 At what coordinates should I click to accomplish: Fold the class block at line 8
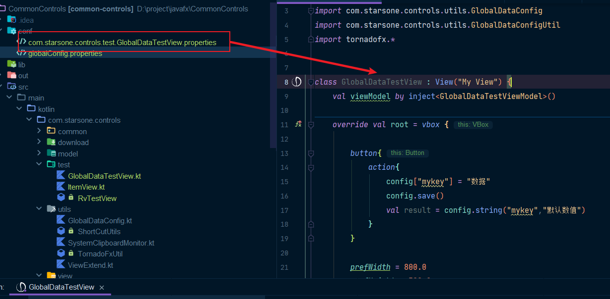(x=311, y=82)
